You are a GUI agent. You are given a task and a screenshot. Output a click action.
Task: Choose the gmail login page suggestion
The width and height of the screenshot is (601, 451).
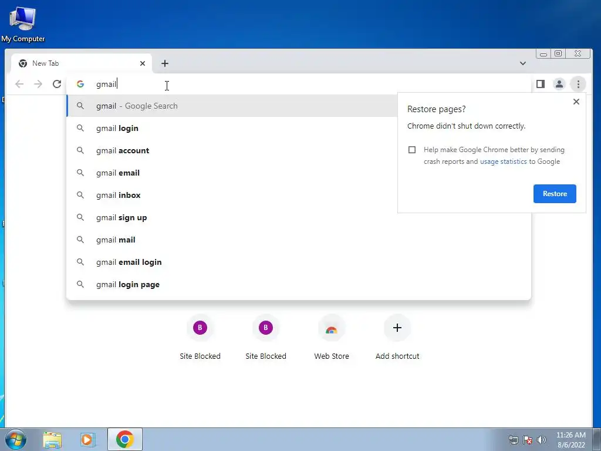click(299, 284)
